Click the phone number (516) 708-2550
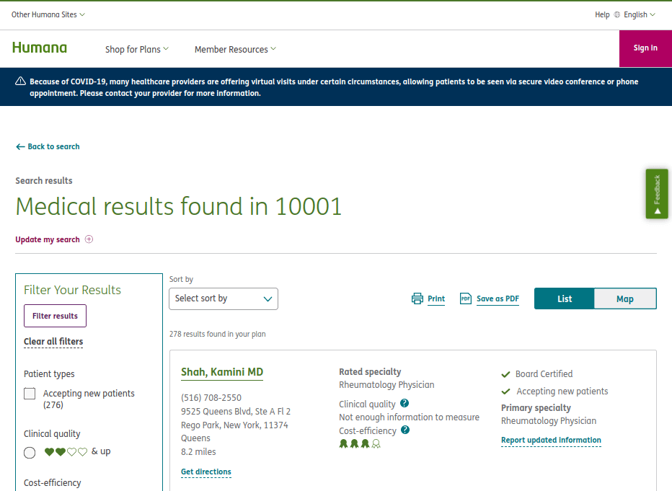This screenshot has height=491, width=672. point(211,397)
